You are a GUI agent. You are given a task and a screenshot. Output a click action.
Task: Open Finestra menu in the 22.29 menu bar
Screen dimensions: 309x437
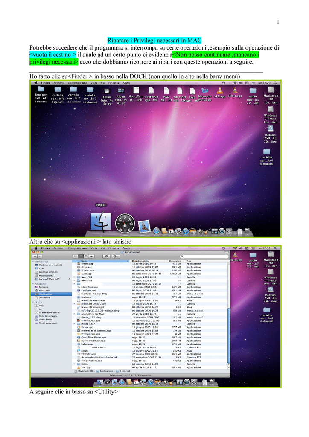pyautogui.click(x=114, y=83)
